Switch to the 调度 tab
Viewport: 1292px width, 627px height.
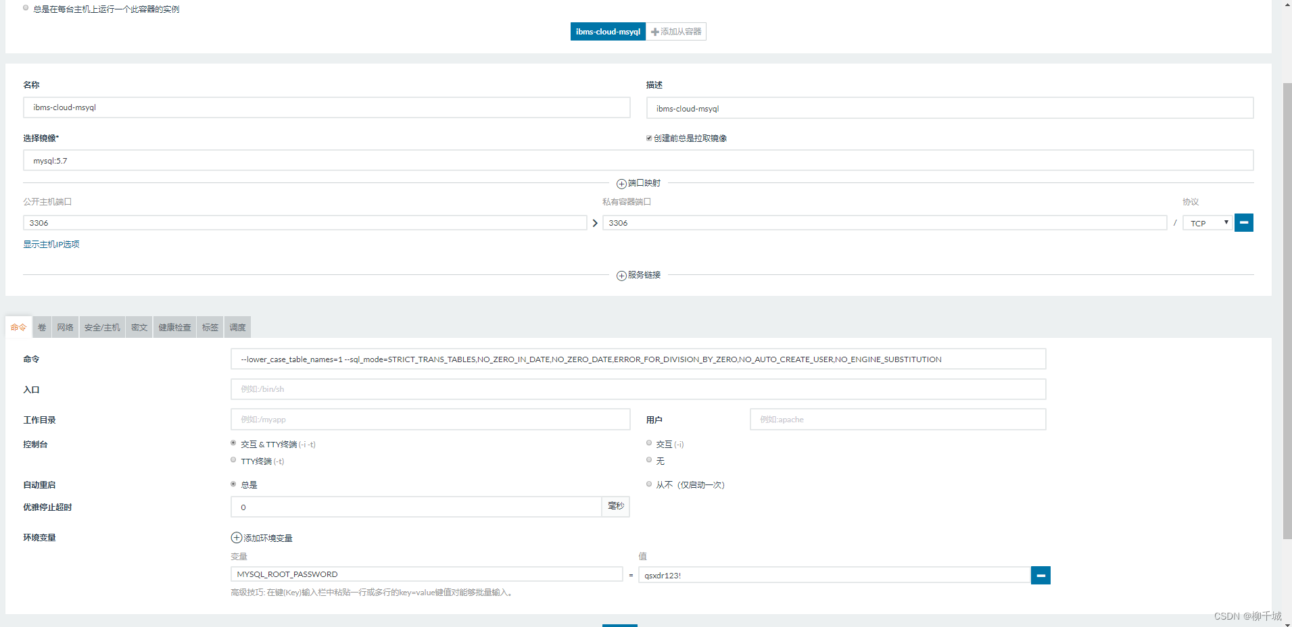237,327
